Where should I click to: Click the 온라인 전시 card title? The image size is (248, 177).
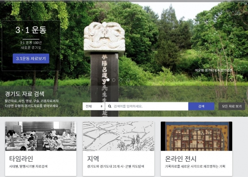180,159
